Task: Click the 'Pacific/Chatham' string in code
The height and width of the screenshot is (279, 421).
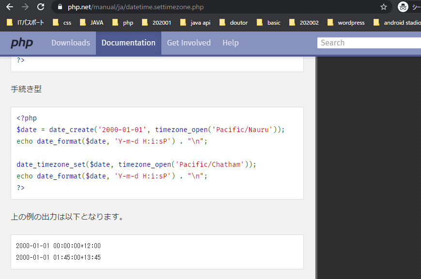Action: point(210,164)
